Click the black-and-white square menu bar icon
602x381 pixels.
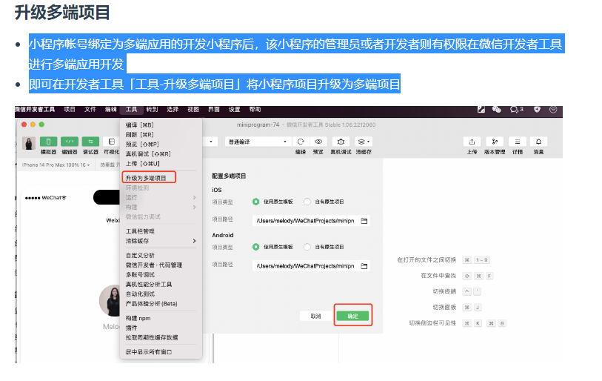[481, 110]
